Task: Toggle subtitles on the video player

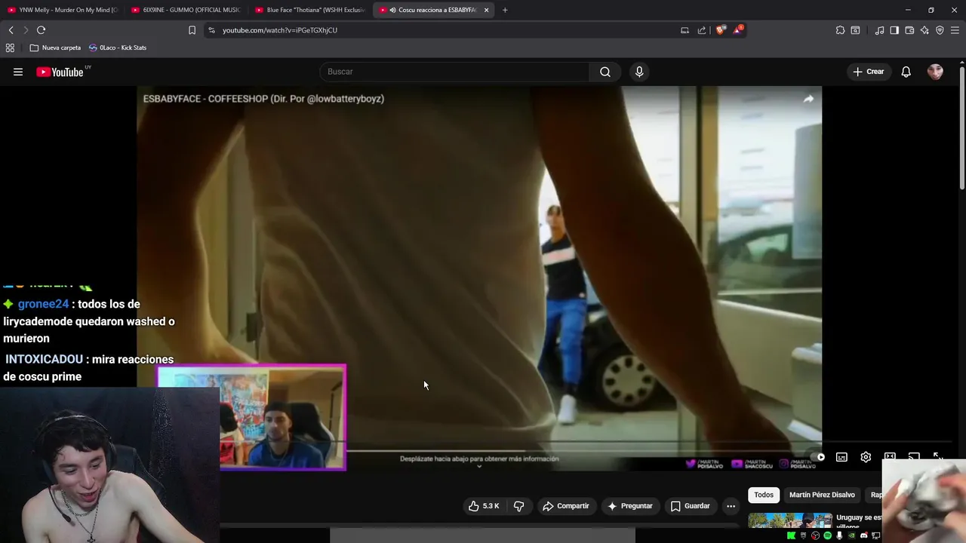Action: tap(841, 457)
